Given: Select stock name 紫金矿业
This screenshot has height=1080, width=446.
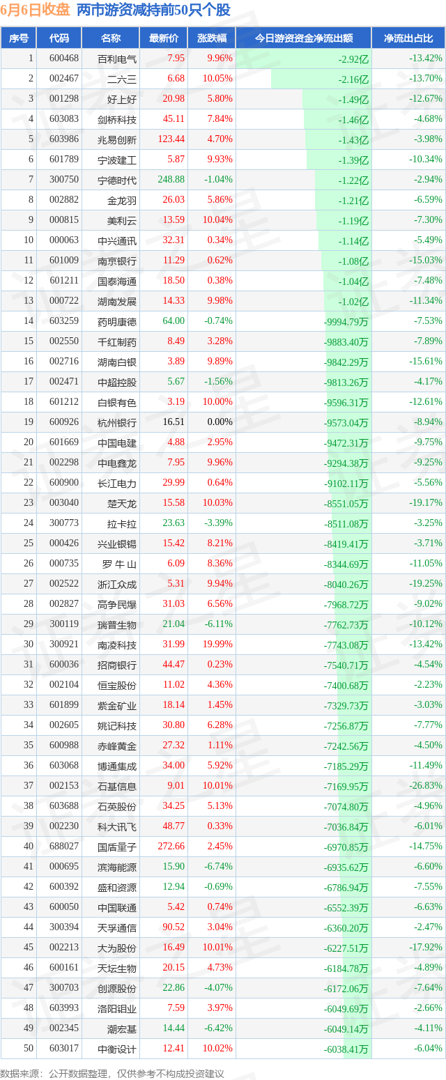Looking at the screenshot, I should 117,705.
